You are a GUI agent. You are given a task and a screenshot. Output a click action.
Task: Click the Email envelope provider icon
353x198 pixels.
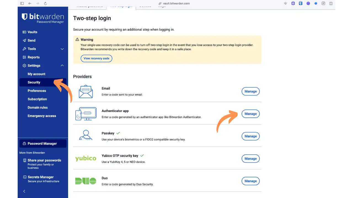point(86,91)
